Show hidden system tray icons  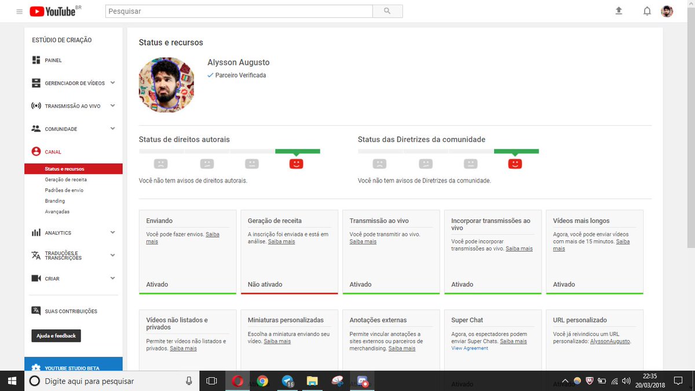tap(565, 381)
